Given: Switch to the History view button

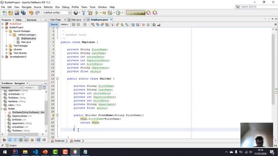Looking at the screenshot, I should pyautogui.click(x=64, y=24).
